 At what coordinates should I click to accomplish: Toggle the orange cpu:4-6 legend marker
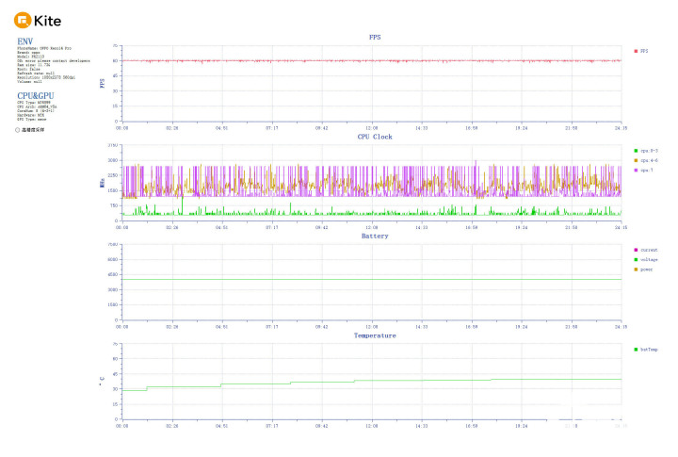pos(636,160)
